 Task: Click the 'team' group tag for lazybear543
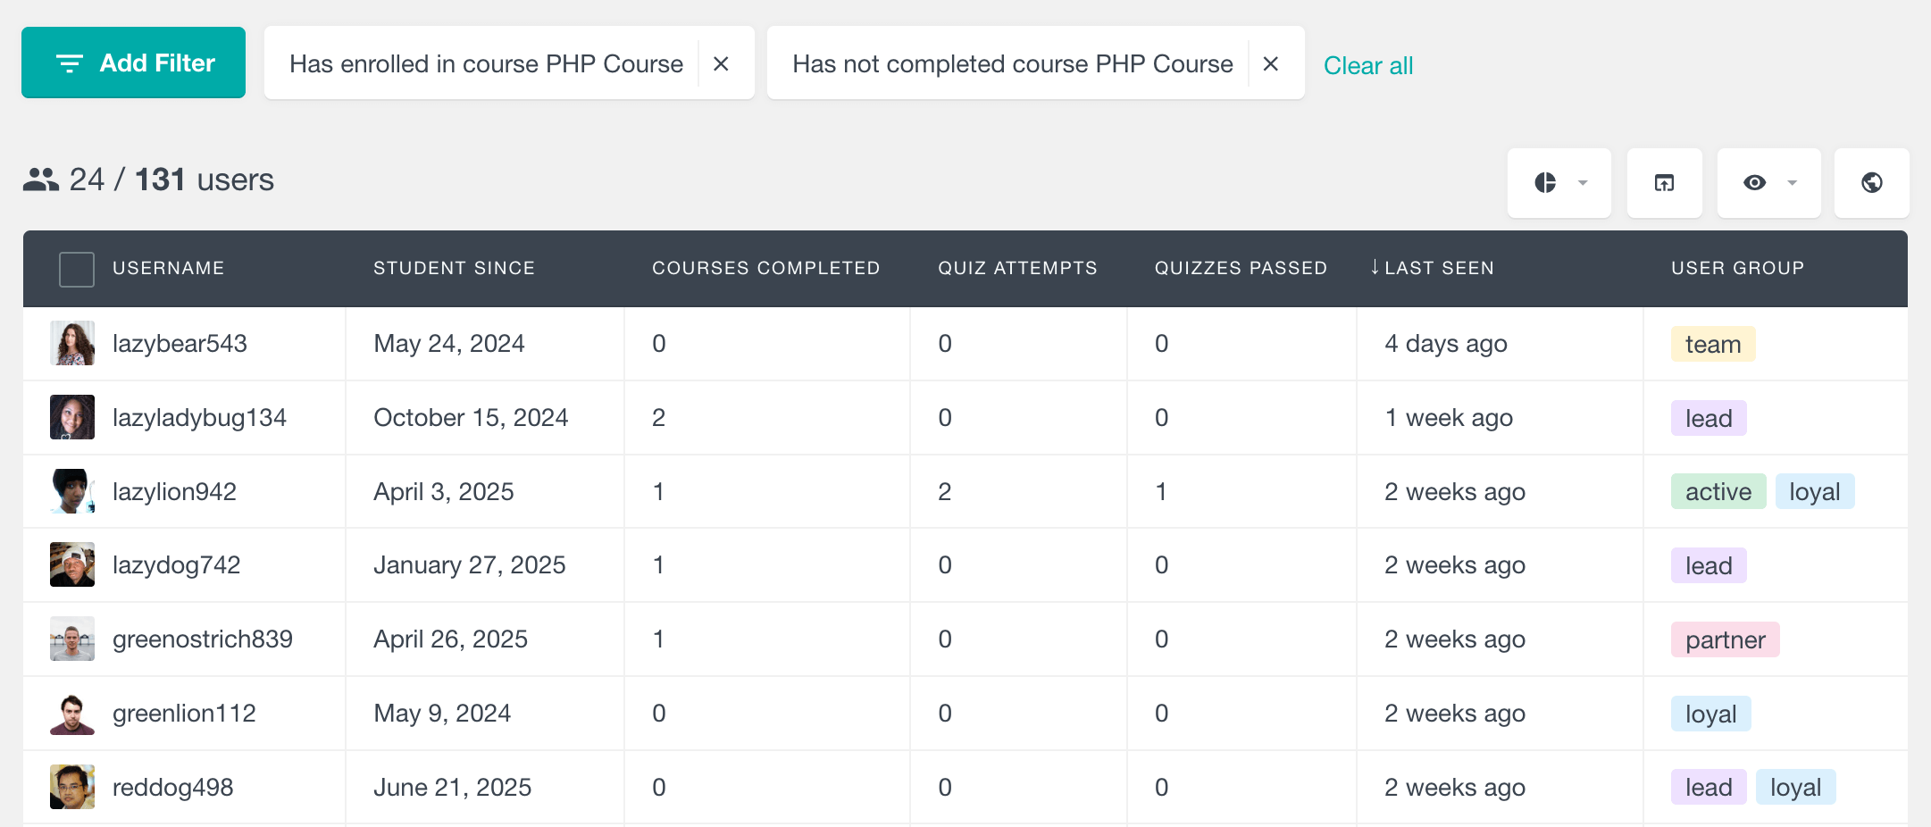tap(1711, 343)
